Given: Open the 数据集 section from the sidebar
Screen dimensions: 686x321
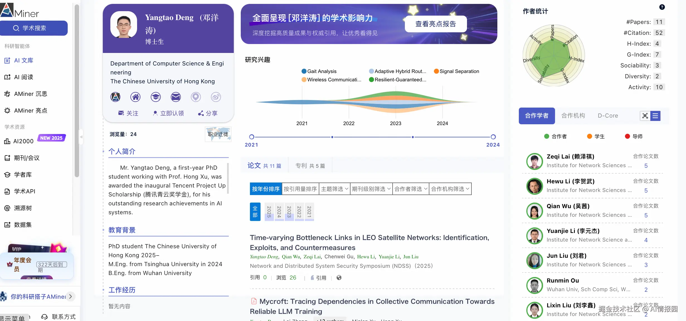Looking at the screenshot, I should (23, 225).
